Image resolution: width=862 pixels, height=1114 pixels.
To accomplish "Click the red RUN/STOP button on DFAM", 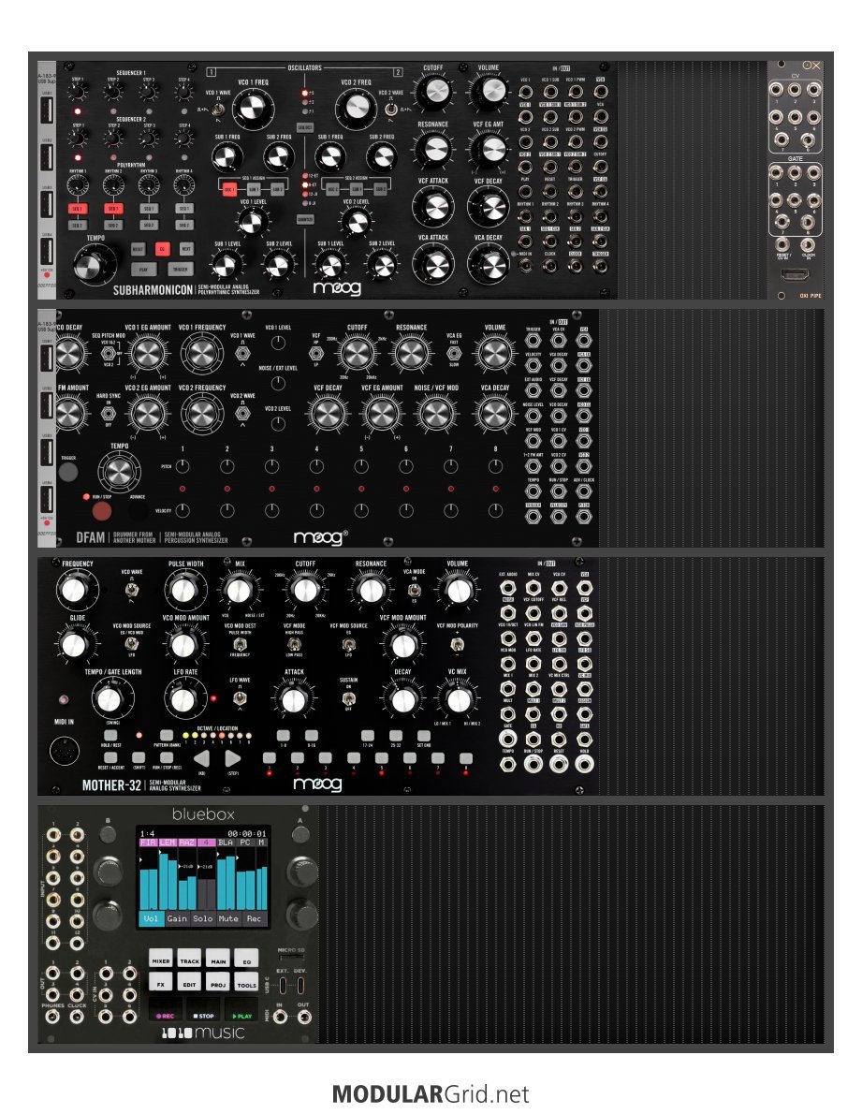I will 102,511.
